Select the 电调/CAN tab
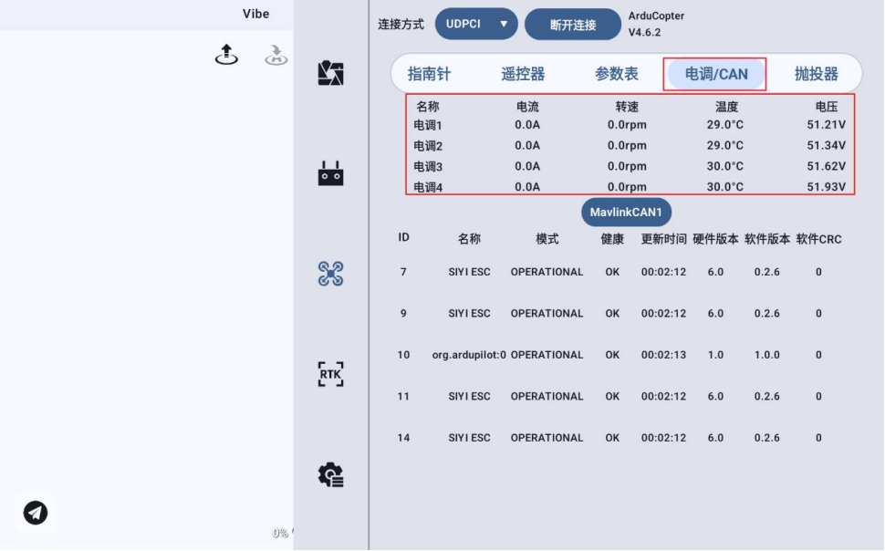Screen dimensions: 885x551 click(715, 75)
